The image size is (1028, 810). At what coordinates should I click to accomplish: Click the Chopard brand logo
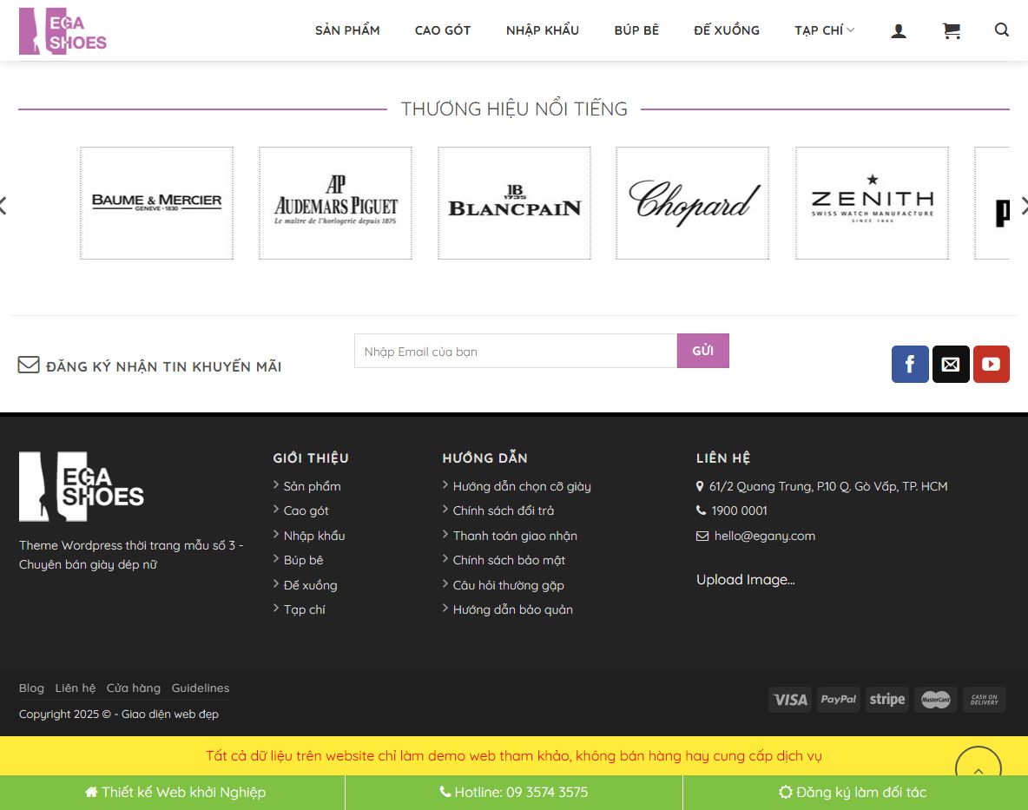[x=692, y=203]
